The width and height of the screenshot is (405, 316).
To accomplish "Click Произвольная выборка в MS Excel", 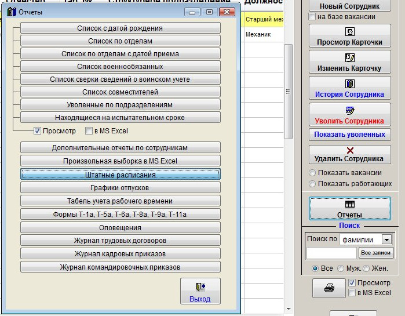I will pyautogui.click(x=121, y=161).
